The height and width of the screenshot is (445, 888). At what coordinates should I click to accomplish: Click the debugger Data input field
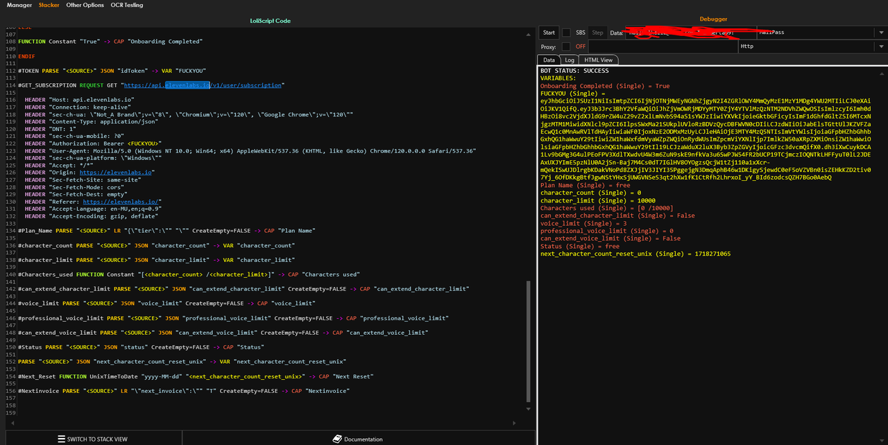tap(690, 33)
